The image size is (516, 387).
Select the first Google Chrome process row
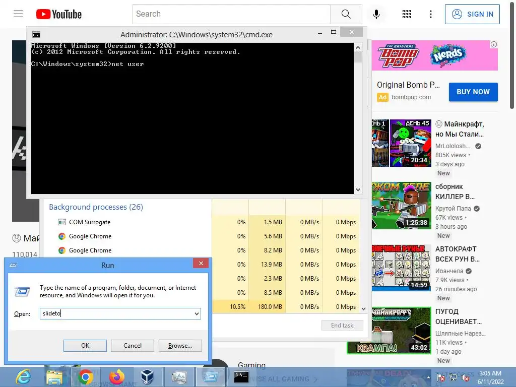(201, 236)
